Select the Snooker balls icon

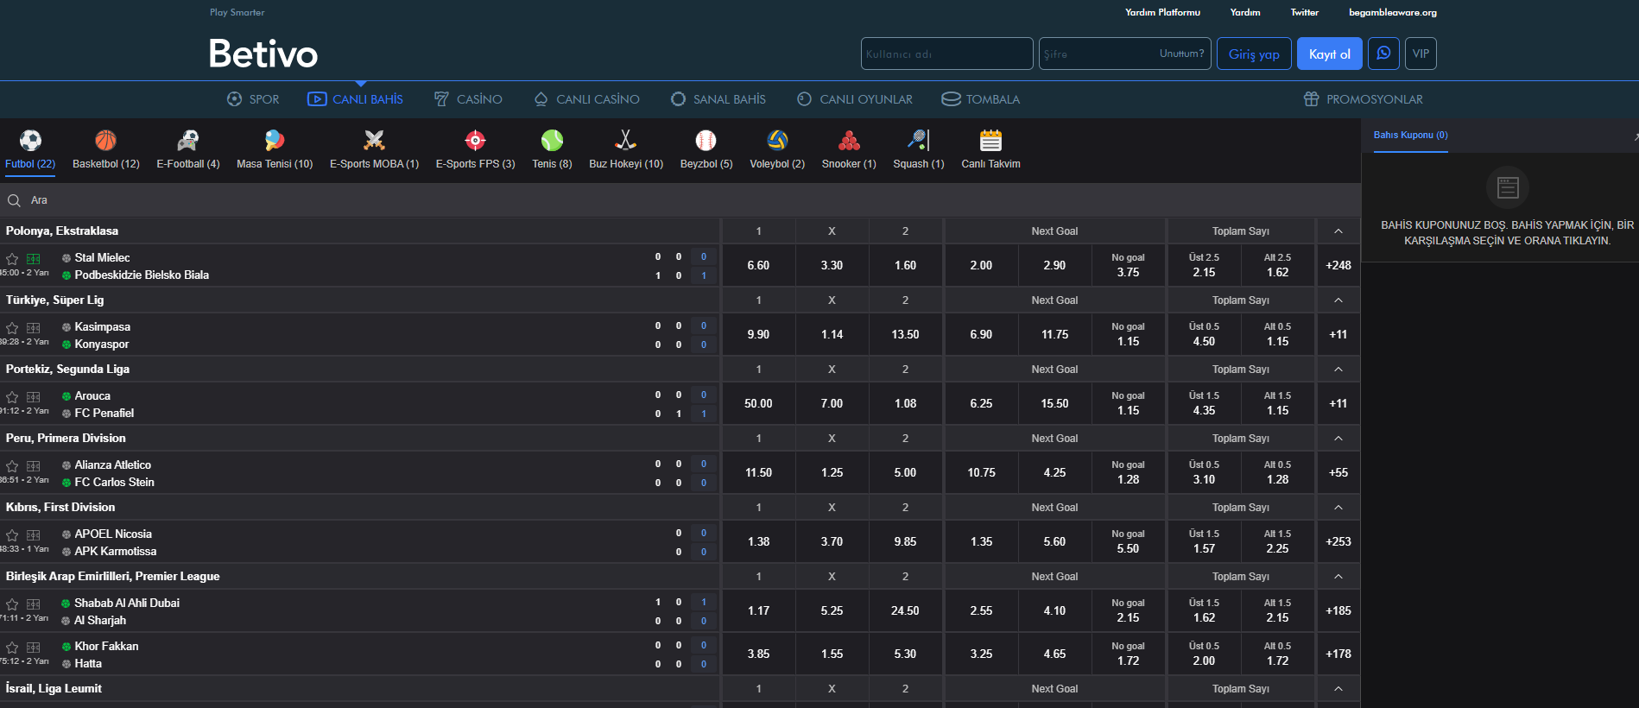(x=849, y=141)
